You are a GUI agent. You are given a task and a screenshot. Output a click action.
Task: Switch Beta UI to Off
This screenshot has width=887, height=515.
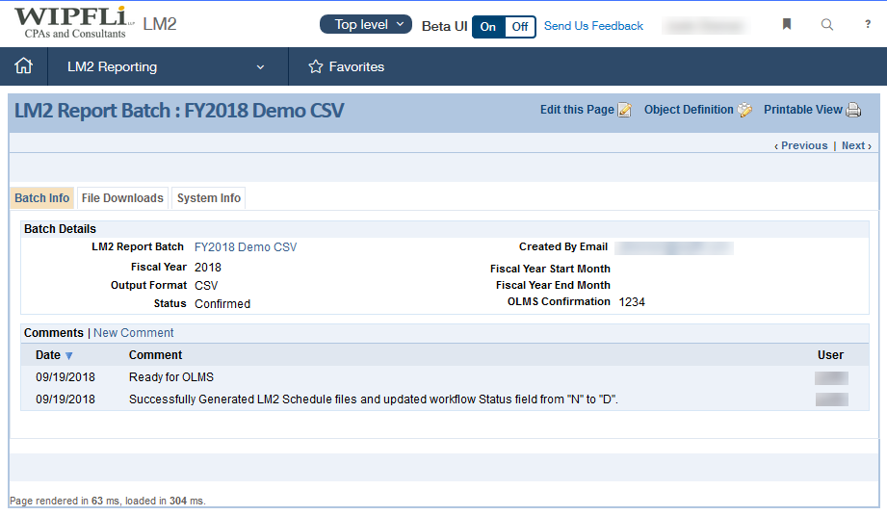pos(520,27)
